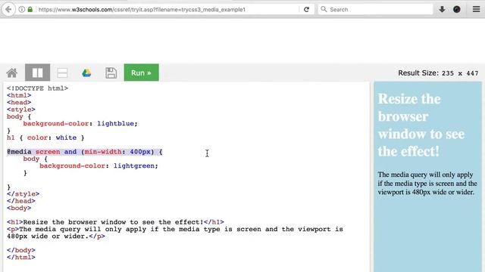Click the '<!DOCTYPE html>' code line
Viewport: 485px width, 272px height.
(37, 88)
